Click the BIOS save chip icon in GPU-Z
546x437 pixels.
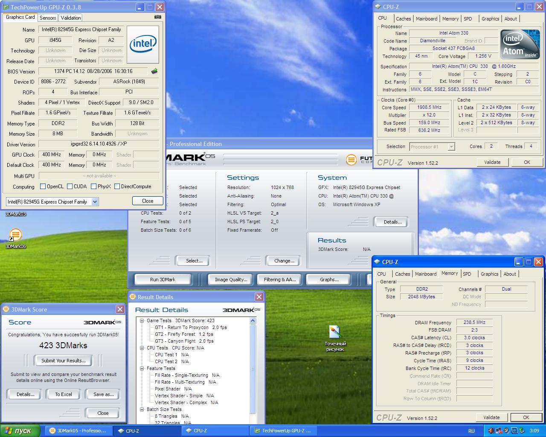pyautogui.click(x=154, y=71)
